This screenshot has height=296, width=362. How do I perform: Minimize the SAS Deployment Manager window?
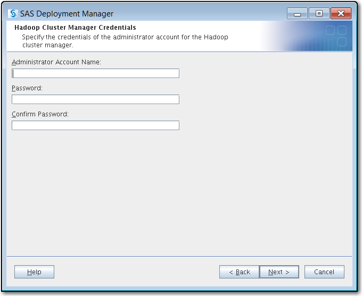click(x=297, y=13)
